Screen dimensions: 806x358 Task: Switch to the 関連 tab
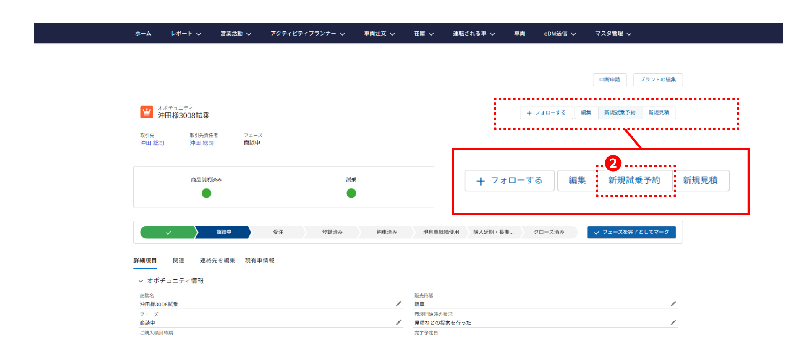tap(178, 261)
